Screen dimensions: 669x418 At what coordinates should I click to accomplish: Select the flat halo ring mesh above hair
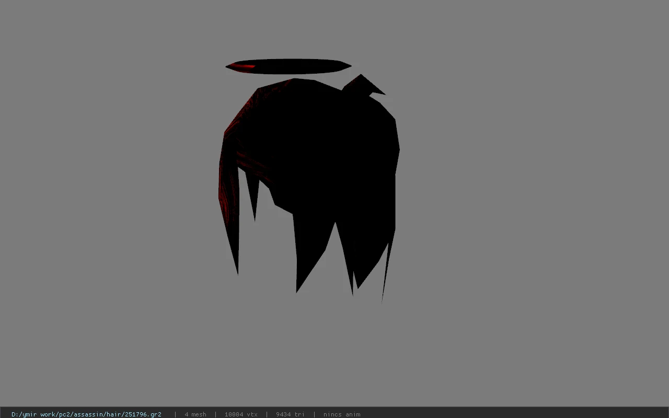pos(289,66)
